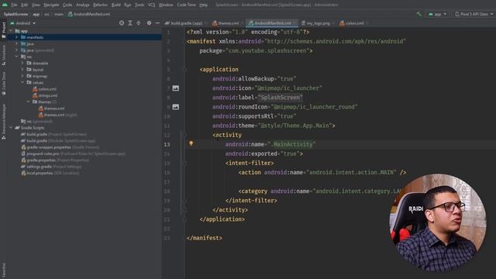Open the Navigate menu
This screenshot has height=279, width=496.
click(x=51, y=5)
